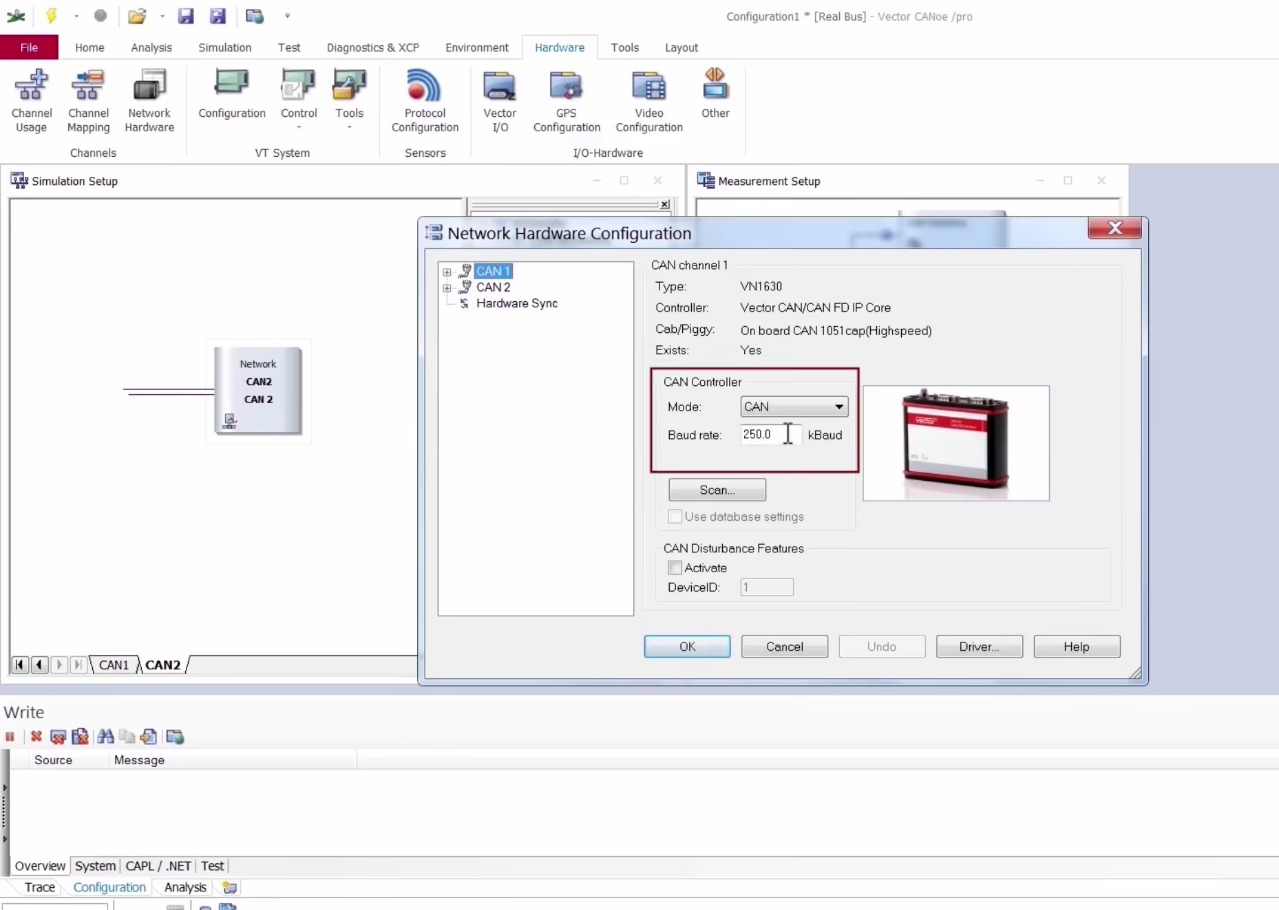Open the Test ribbon tab
1279x910 pixels.
(288, 47)
